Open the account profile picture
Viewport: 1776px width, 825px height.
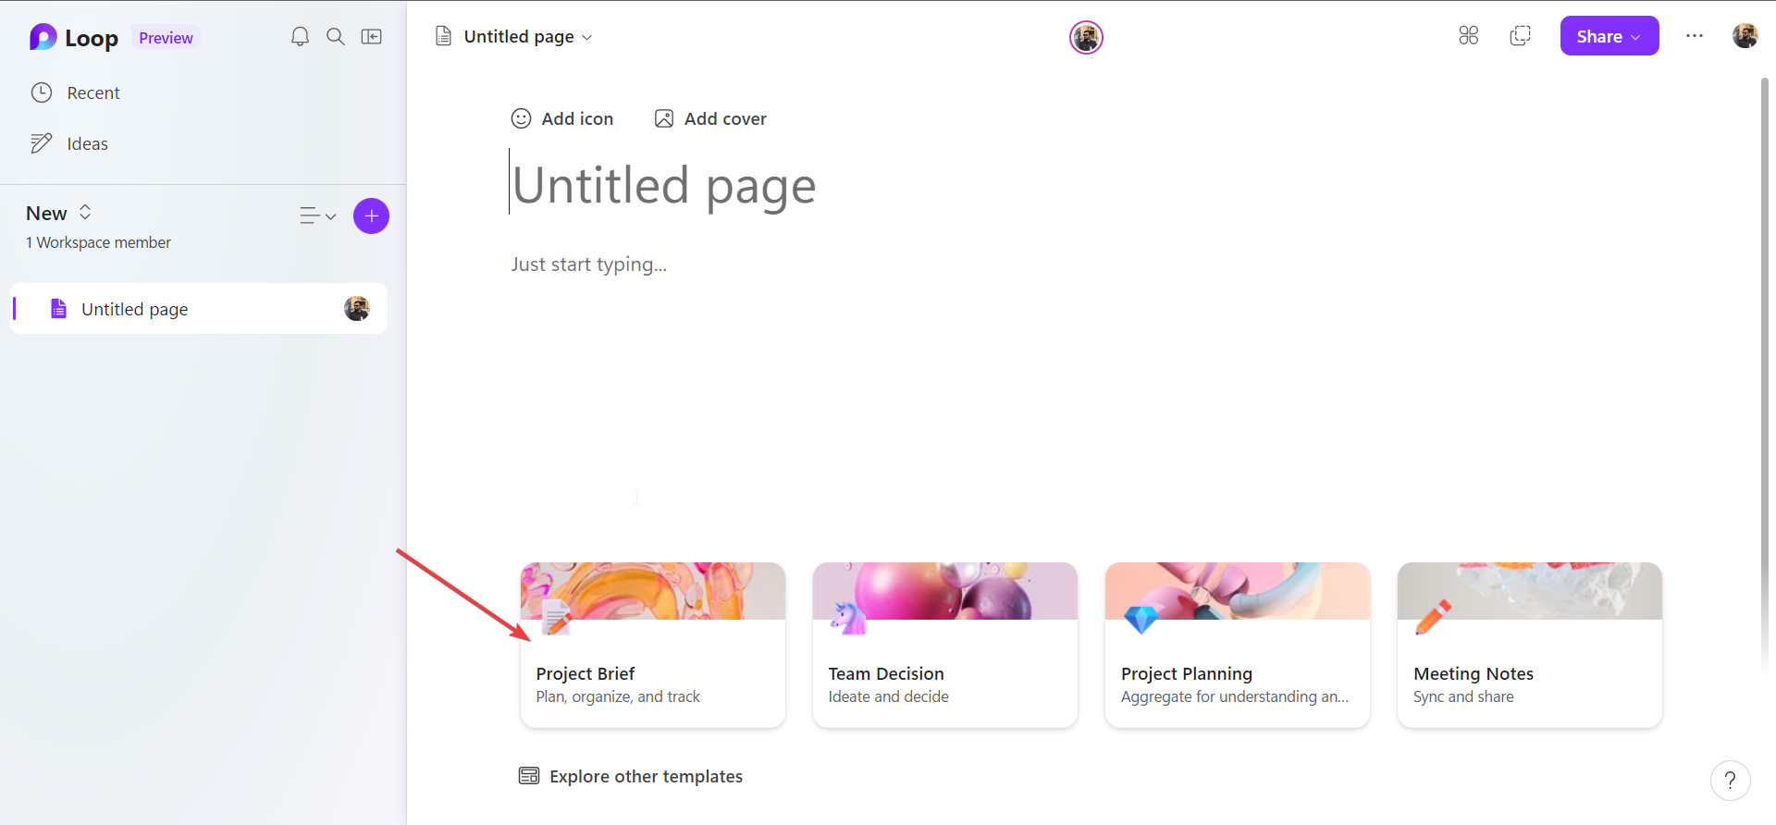pyautogui.click(x=1745, y=36)
